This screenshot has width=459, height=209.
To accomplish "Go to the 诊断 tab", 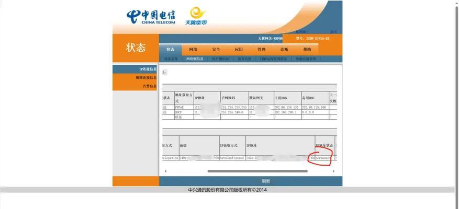I will 284,50.
